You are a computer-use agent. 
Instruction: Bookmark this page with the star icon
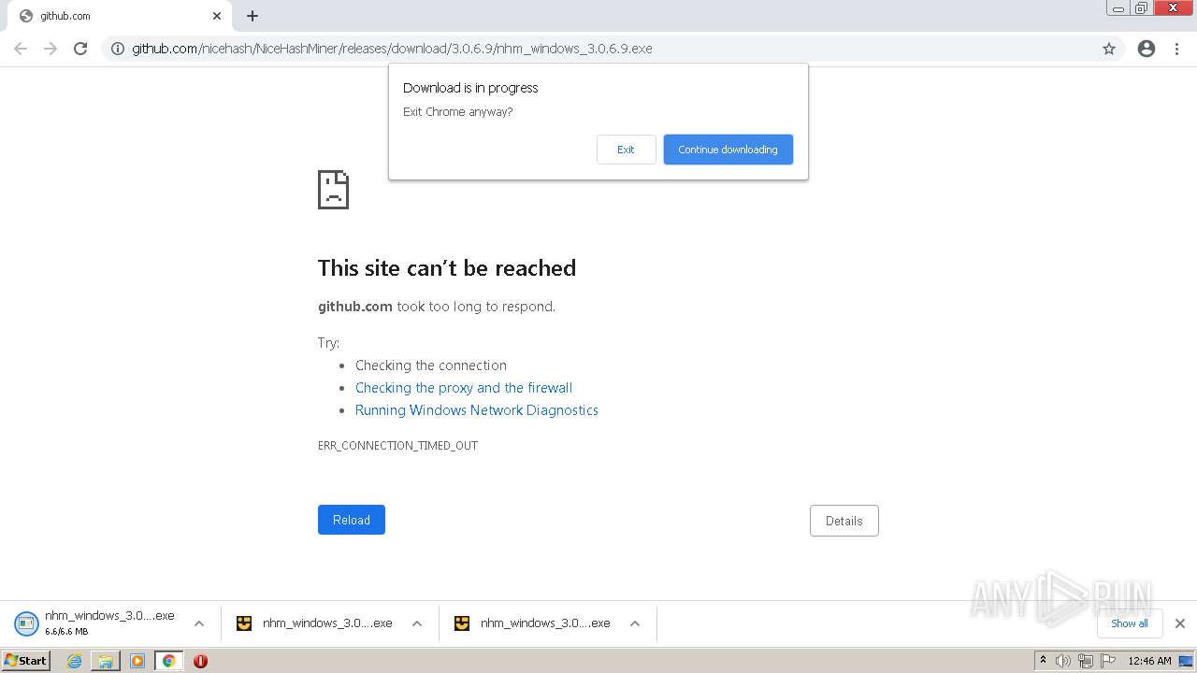coord(1109,49)
